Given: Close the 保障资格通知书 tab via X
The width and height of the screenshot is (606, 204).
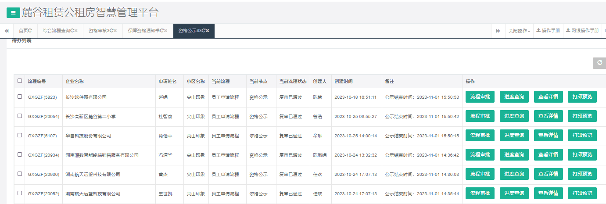Looking at the screenshot, I should (x=165, y=31).
